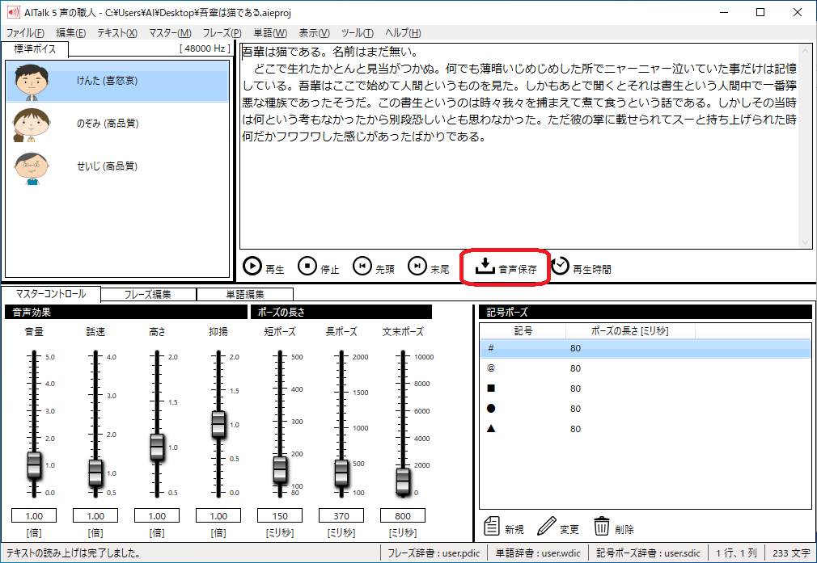Click the 抑揚 value field

pos(218,515)
